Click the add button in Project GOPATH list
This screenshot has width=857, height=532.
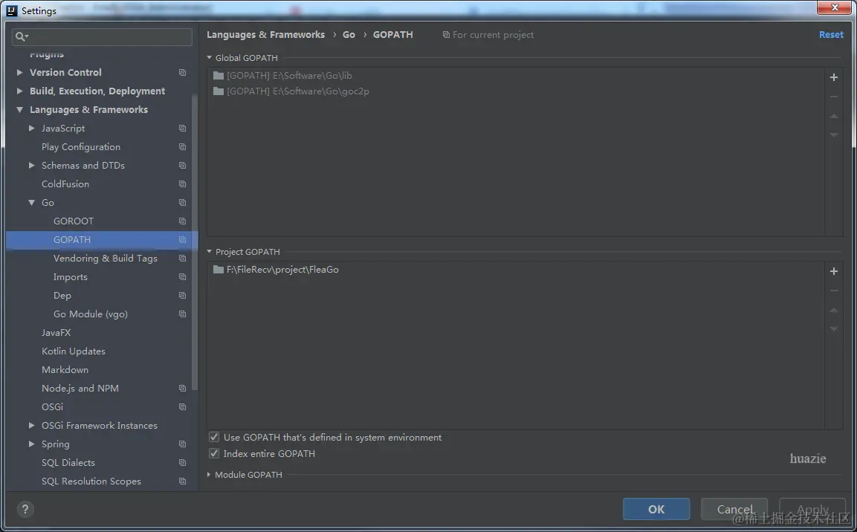(833, 271)
